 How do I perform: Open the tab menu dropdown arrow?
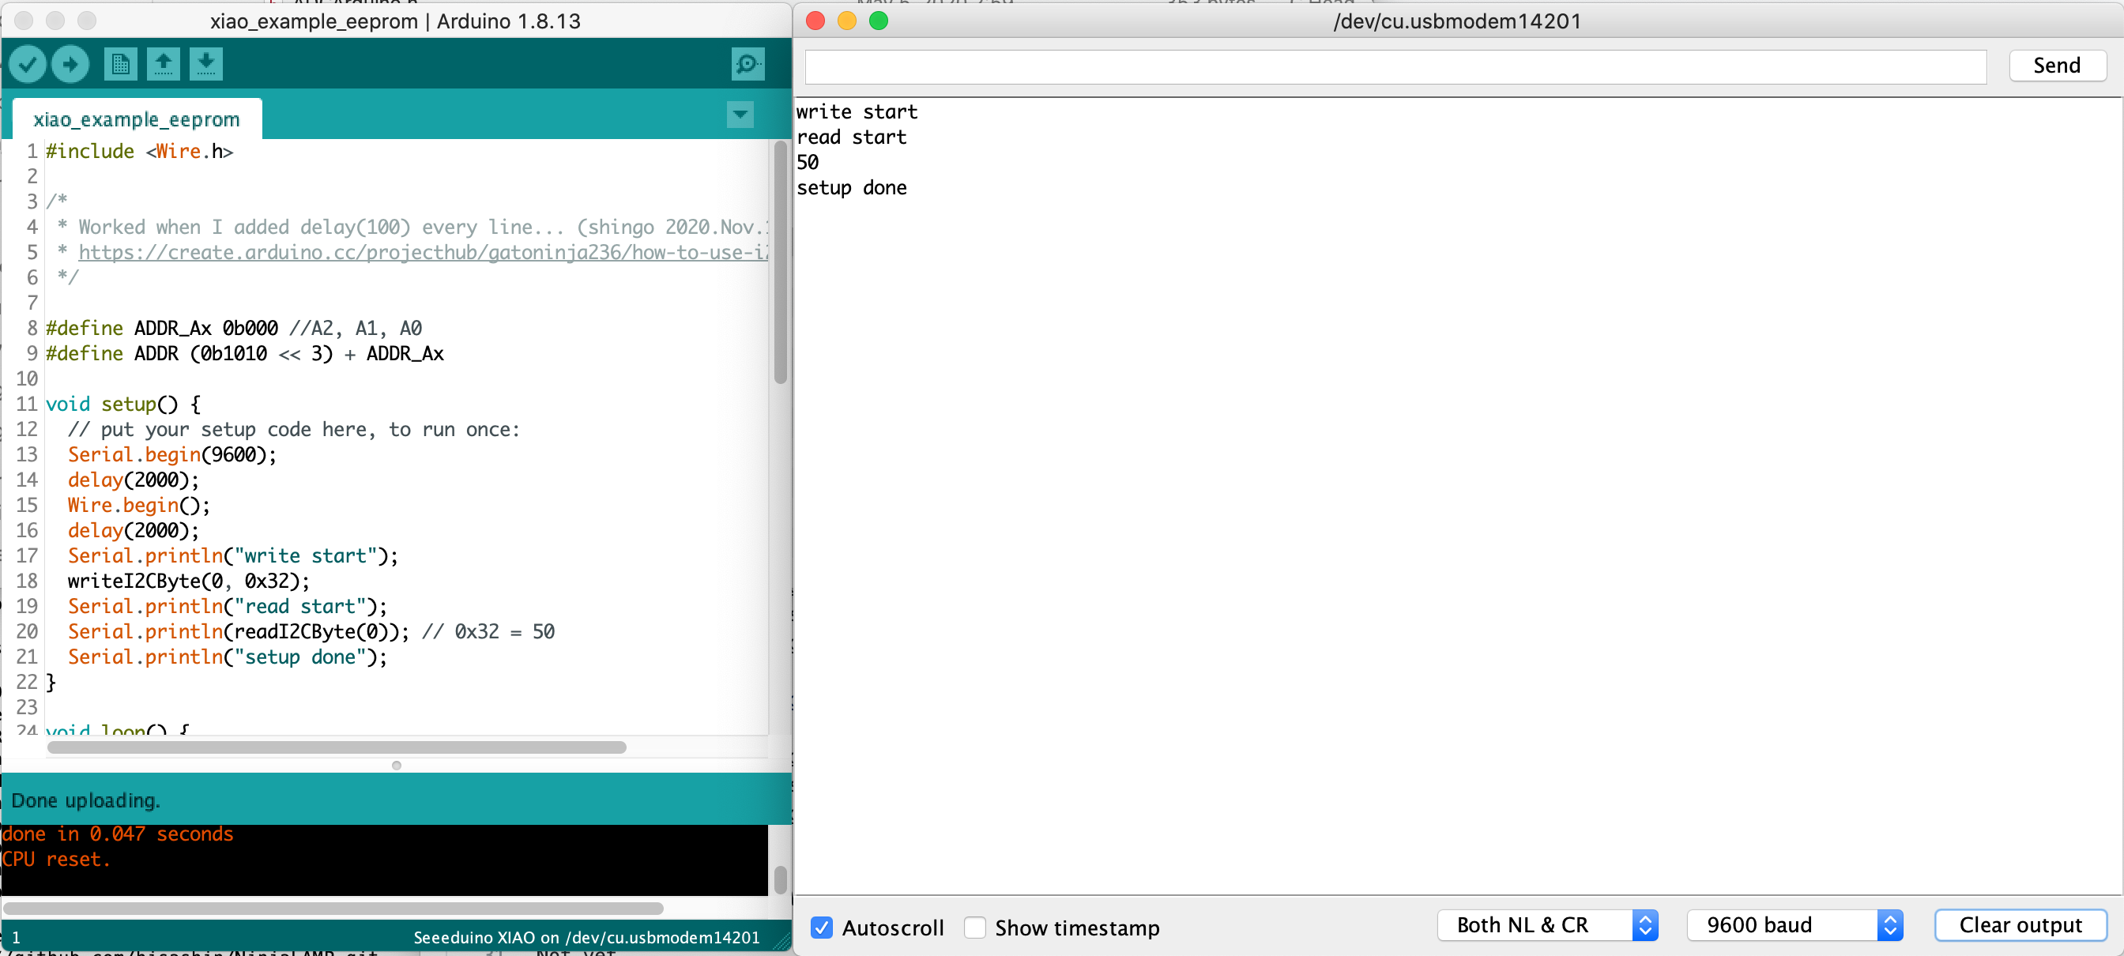740,115
